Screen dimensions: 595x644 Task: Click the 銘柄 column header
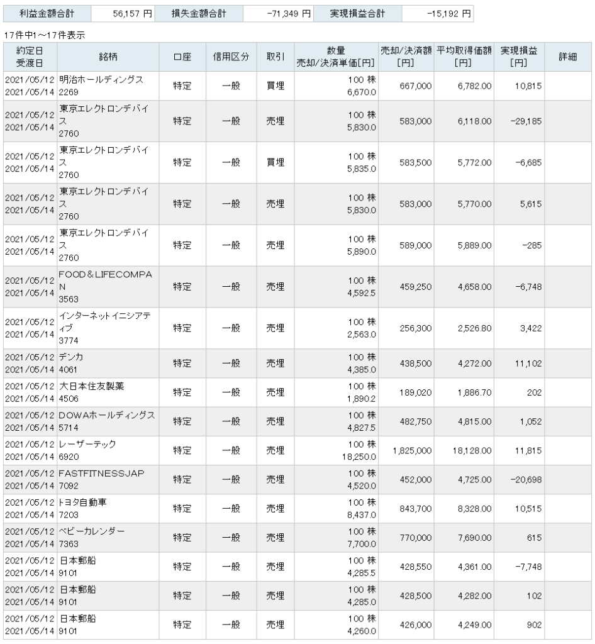pos(108,57)
